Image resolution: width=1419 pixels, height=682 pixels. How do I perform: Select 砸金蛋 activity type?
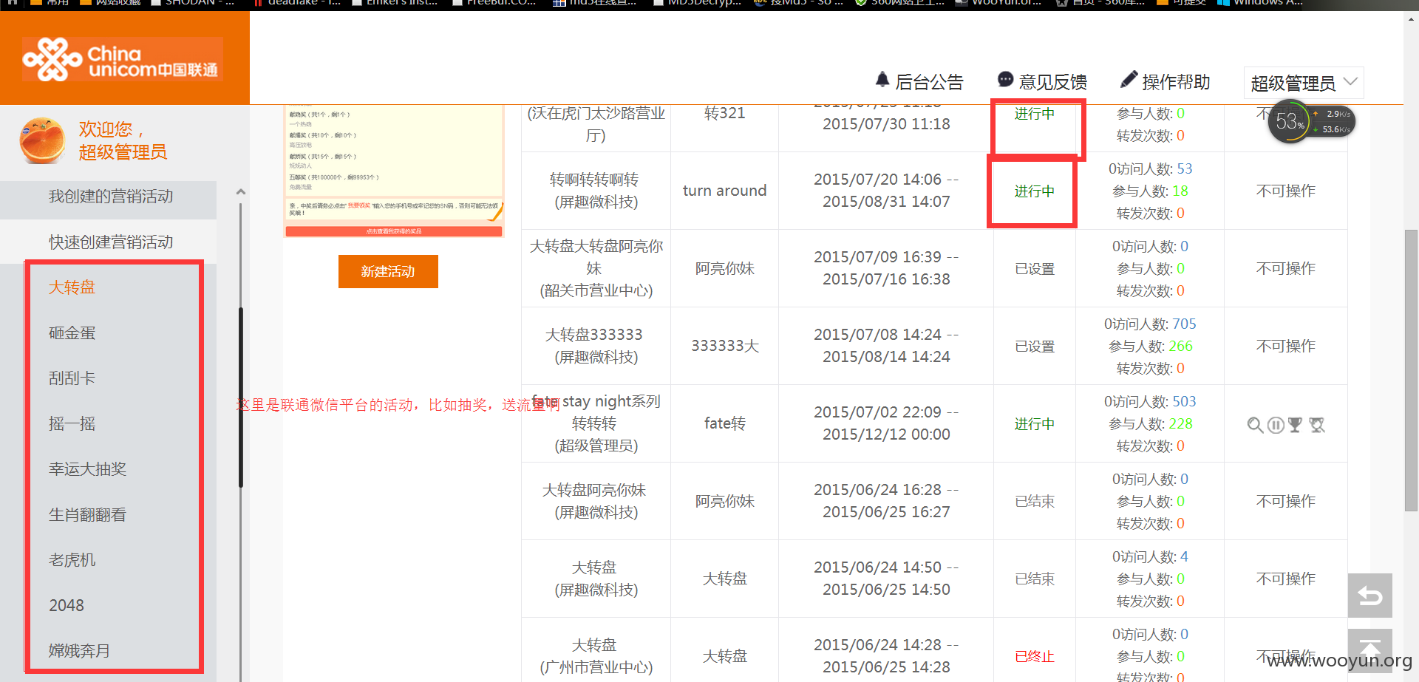tap(72, 333)
